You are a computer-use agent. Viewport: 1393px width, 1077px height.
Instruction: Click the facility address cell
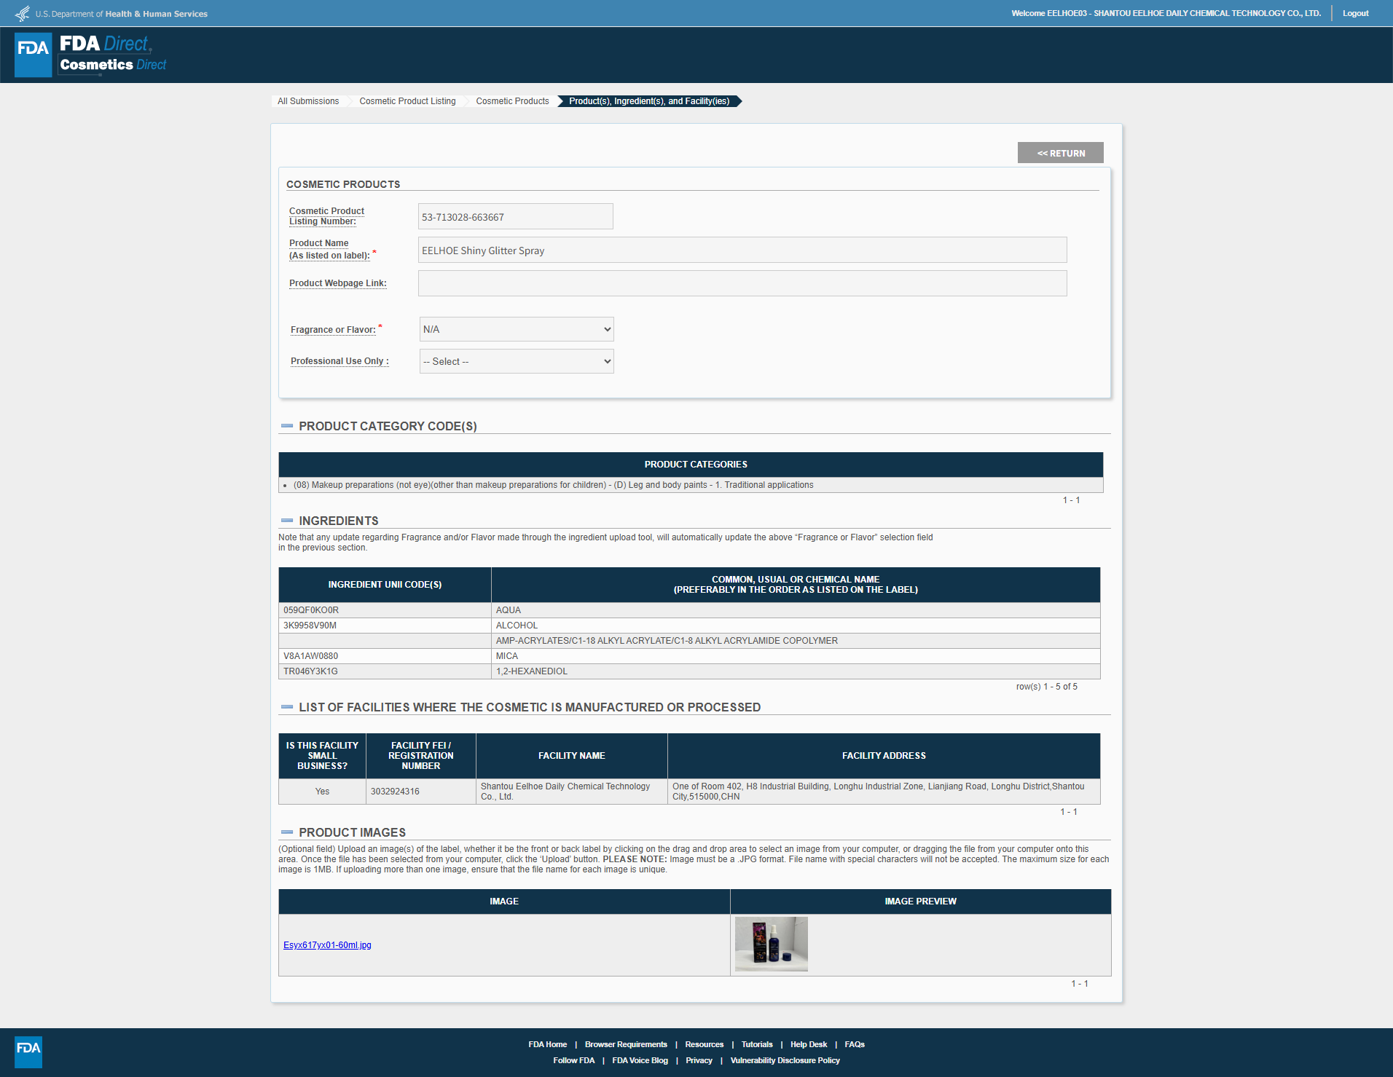coord(884,792)
